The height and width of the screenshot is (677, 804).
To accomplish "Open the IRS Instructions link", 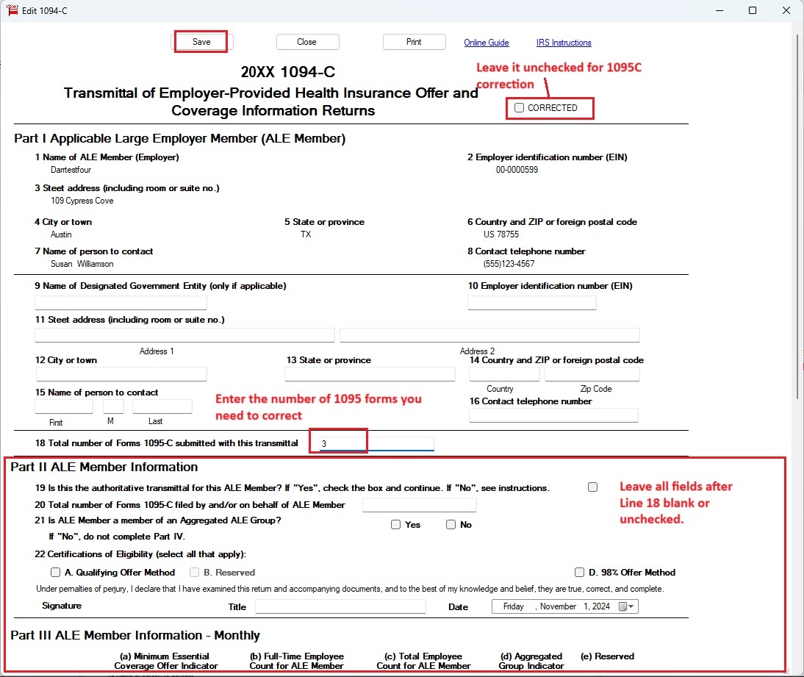I will click(564, 43).
